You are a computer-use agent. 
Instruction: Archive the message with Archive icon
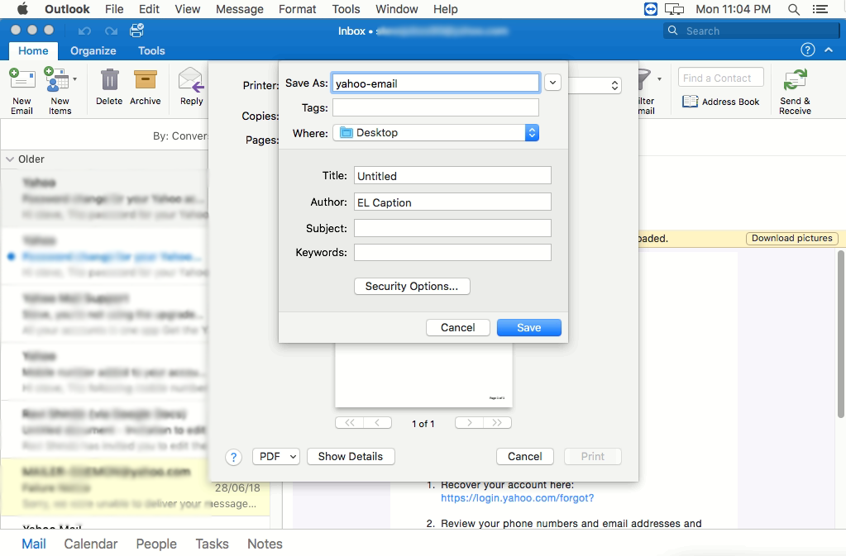click(x=146, y=79)
